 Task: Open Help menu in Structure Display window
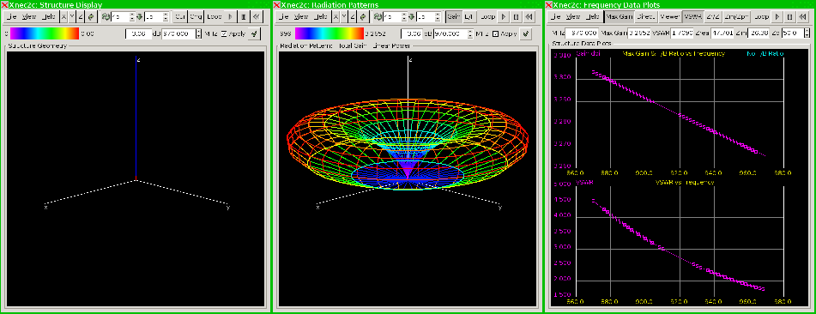48,16
